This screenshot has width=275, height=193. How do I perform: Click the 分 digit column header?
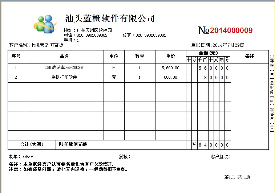click(x=227, y=60)
